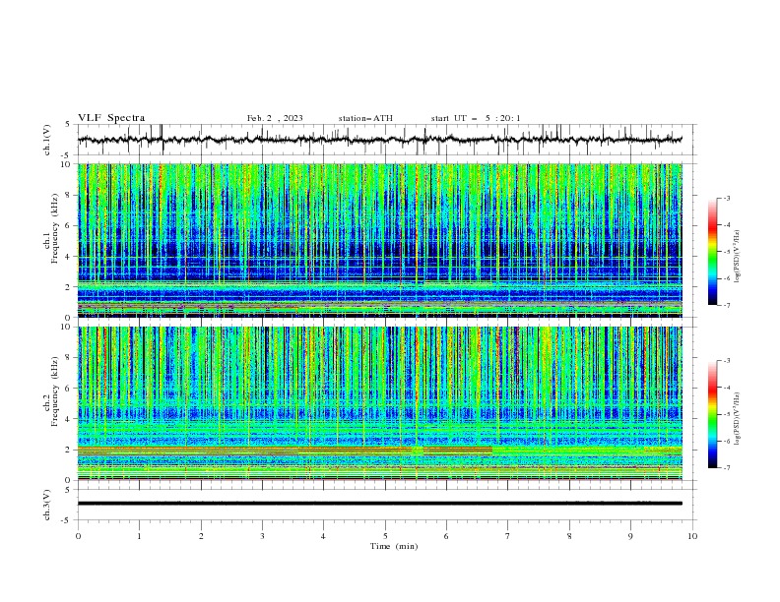Click the "7" tick on the Time axis
This screenshot has height=602, width=780.
[508, 536]
